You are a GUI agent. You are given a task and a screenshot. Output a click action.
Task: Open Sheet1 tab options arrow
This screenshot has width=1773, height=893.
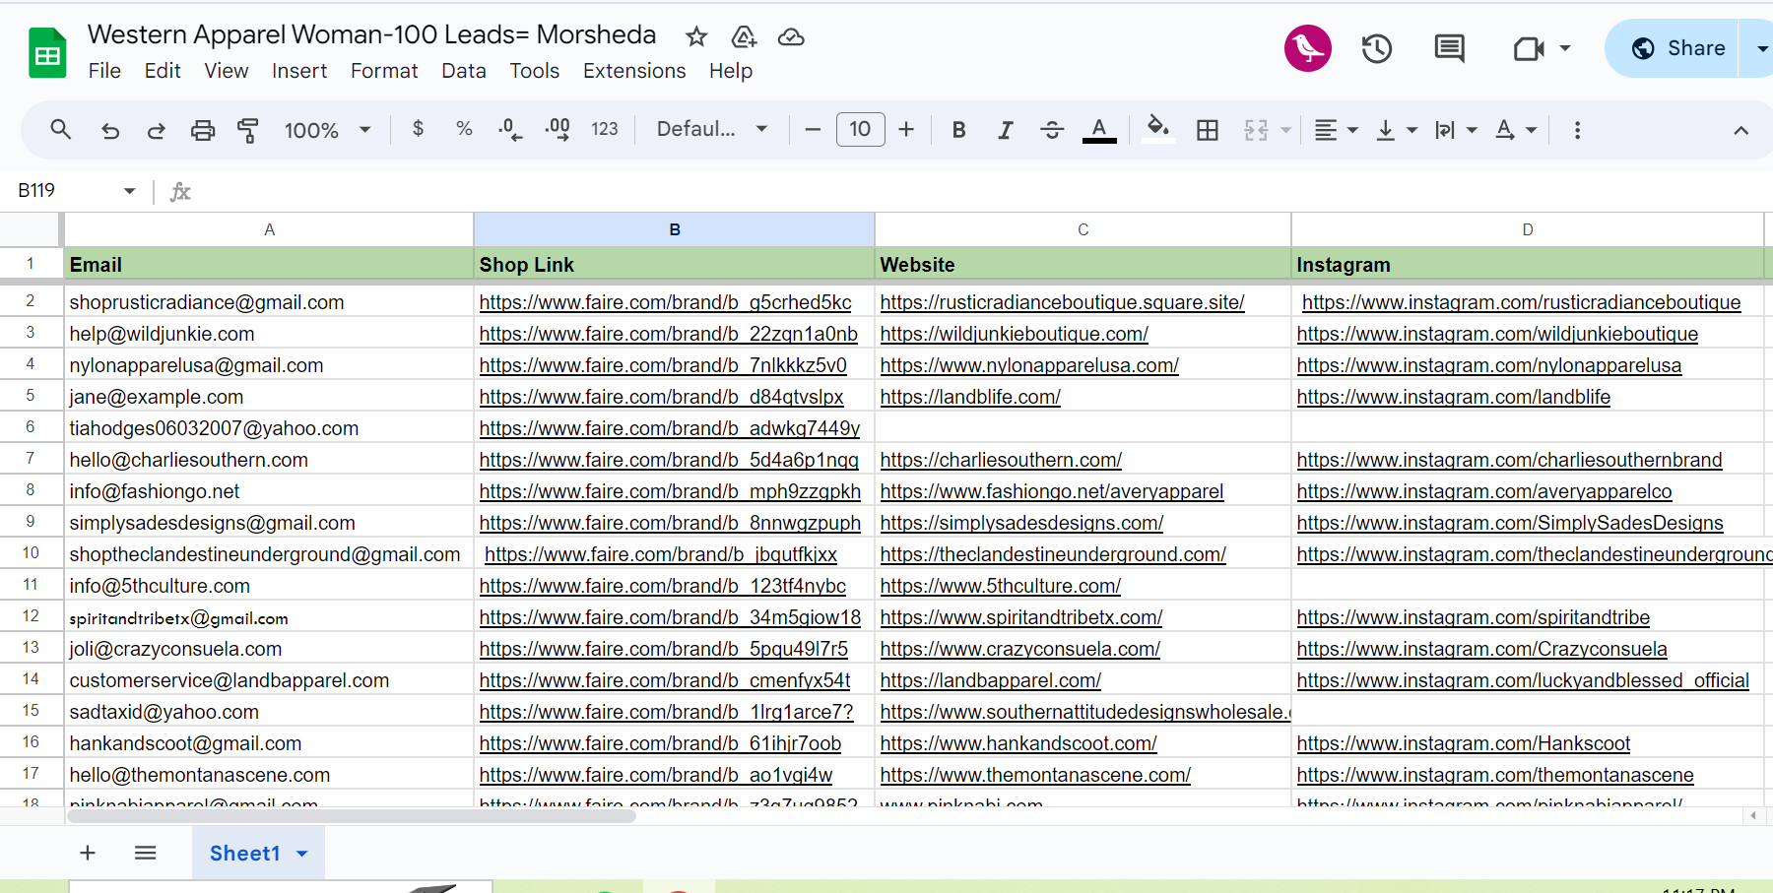point(302,854)
